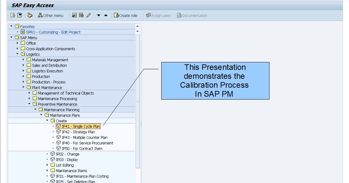Select IP43 - Multiple Counter Plan

pyautogui.click(x=84, y=137)
